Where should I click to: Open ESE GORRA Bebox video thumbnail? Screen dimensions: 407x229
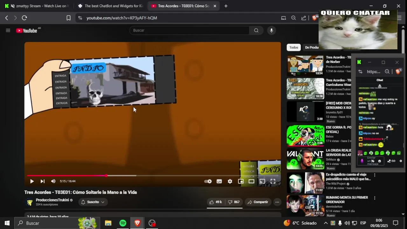pos(305,135)
